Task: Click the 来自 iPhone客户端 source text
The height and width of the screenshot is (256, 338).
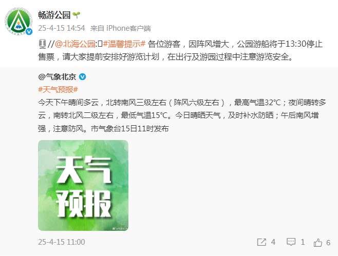Action: [x=120, y=28]
